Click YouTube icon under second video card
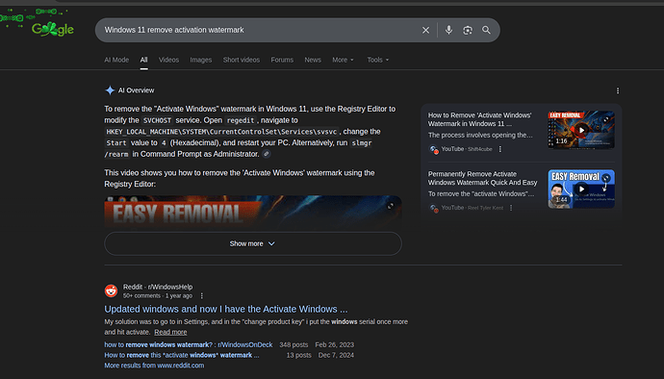The height and width of the screenshot is (379, 664). [434, 208]
